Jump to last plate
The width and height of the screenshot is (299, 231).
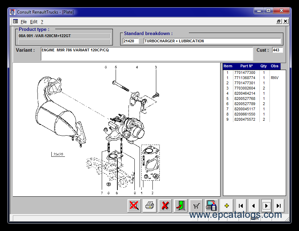(x=279, y=206)
